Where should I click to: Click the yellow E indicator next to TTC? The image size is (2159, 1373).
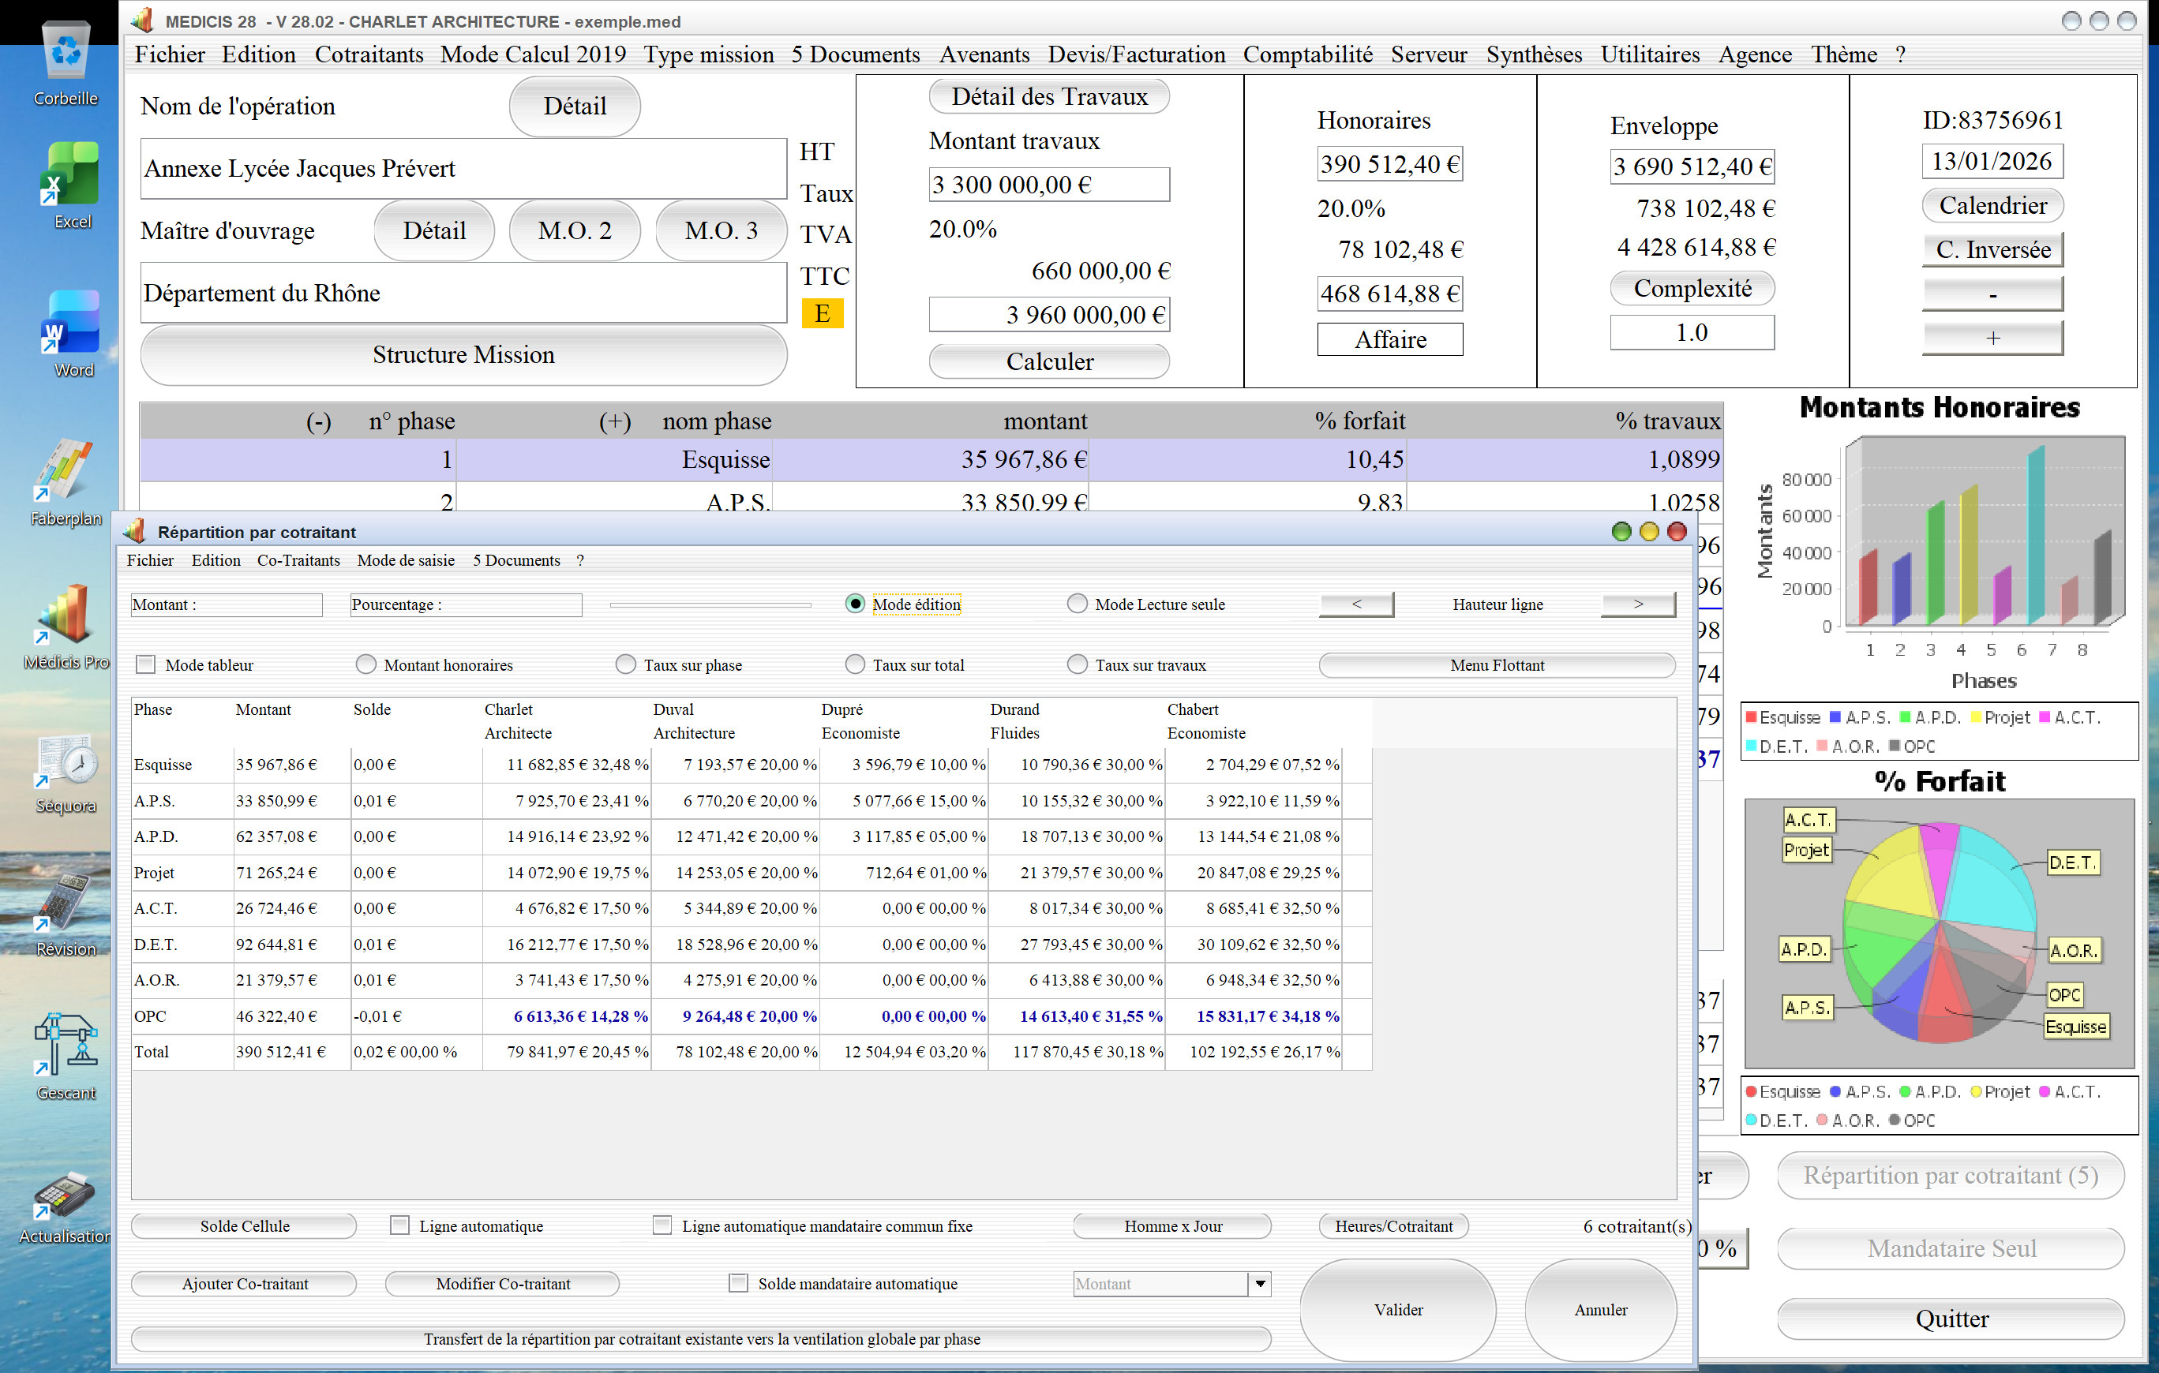[x=823, y=314]
